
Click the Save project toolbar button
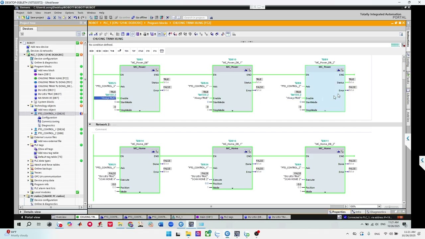click(35, 18)
